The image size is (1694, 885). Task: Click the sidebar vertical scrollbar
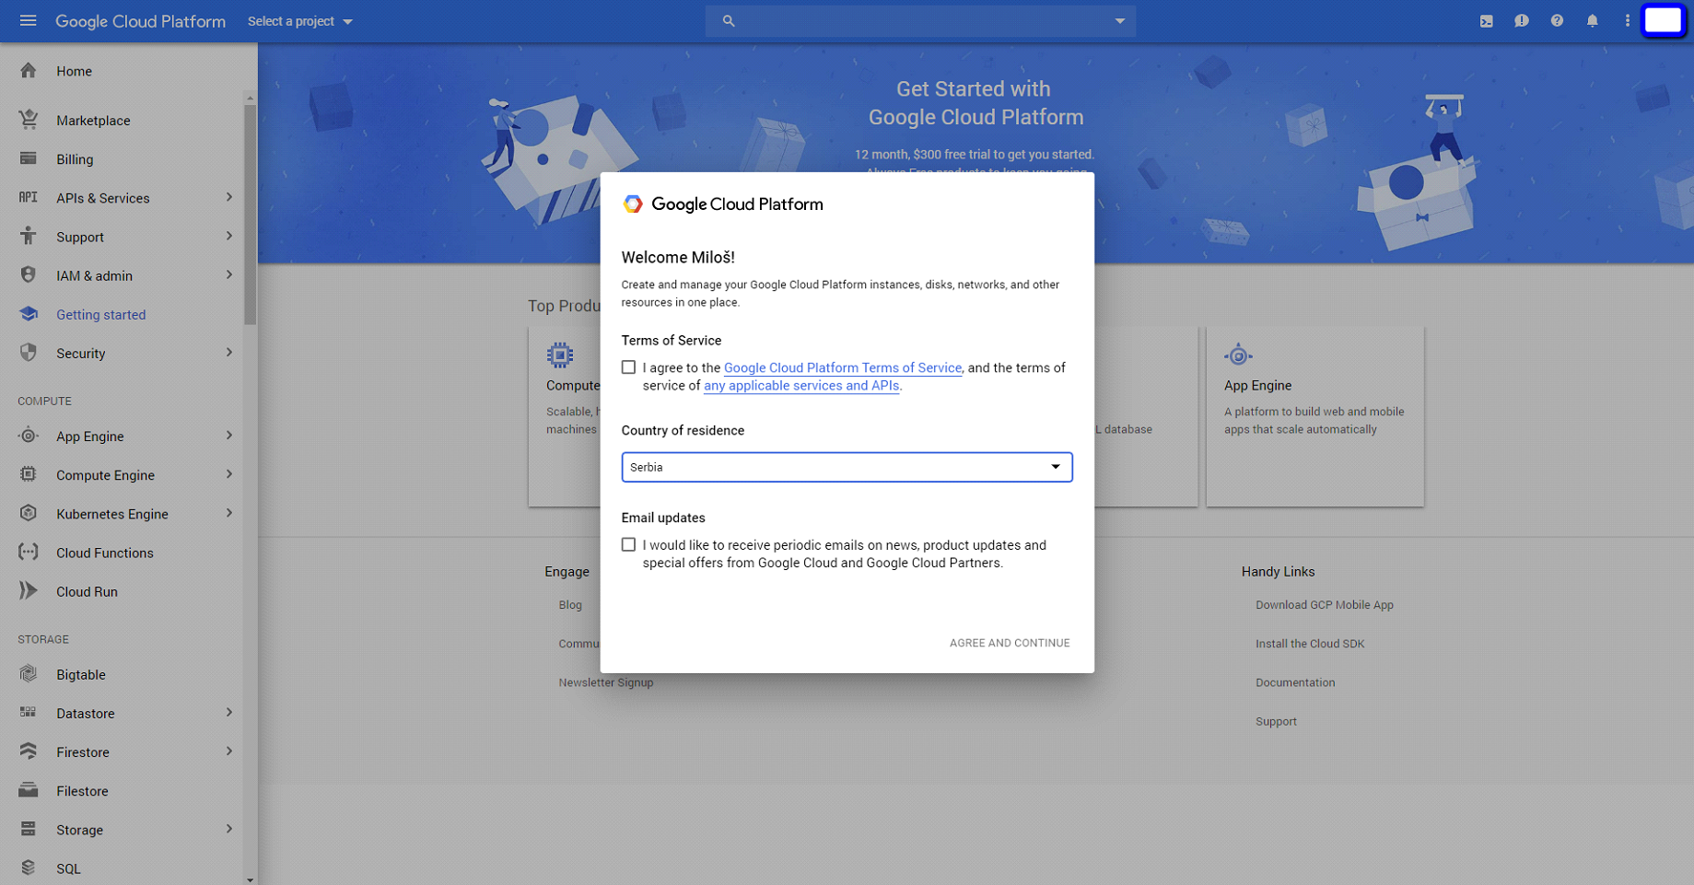pos(250,214)
